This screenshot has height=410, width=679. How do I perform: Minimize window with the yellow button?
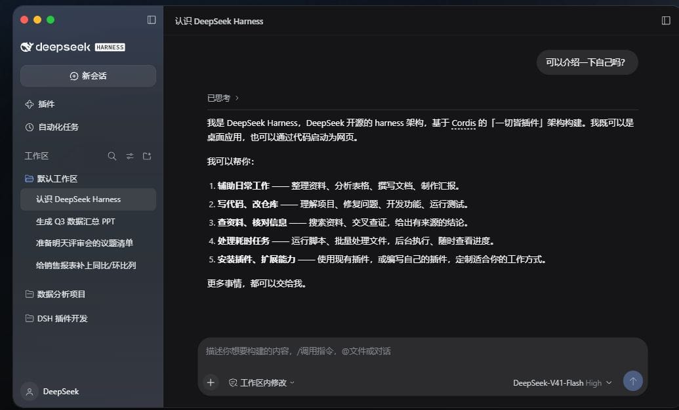[37, 20]
